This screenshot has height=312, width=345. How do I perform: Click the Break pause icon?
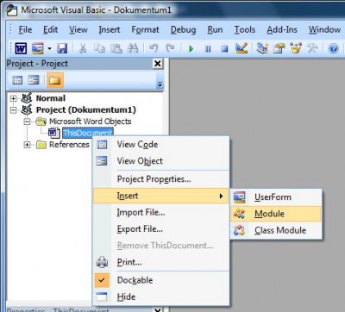[208, 49]
